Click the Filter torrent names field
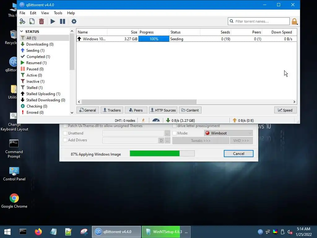The width and height of the screenshot is (317, 238). [x=259, y=21]
